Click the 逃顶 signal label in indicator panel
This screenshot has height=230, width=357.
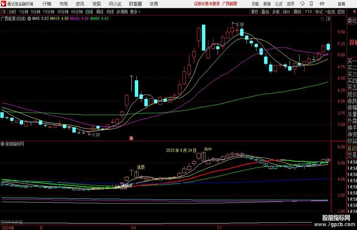tap(141, 167)
